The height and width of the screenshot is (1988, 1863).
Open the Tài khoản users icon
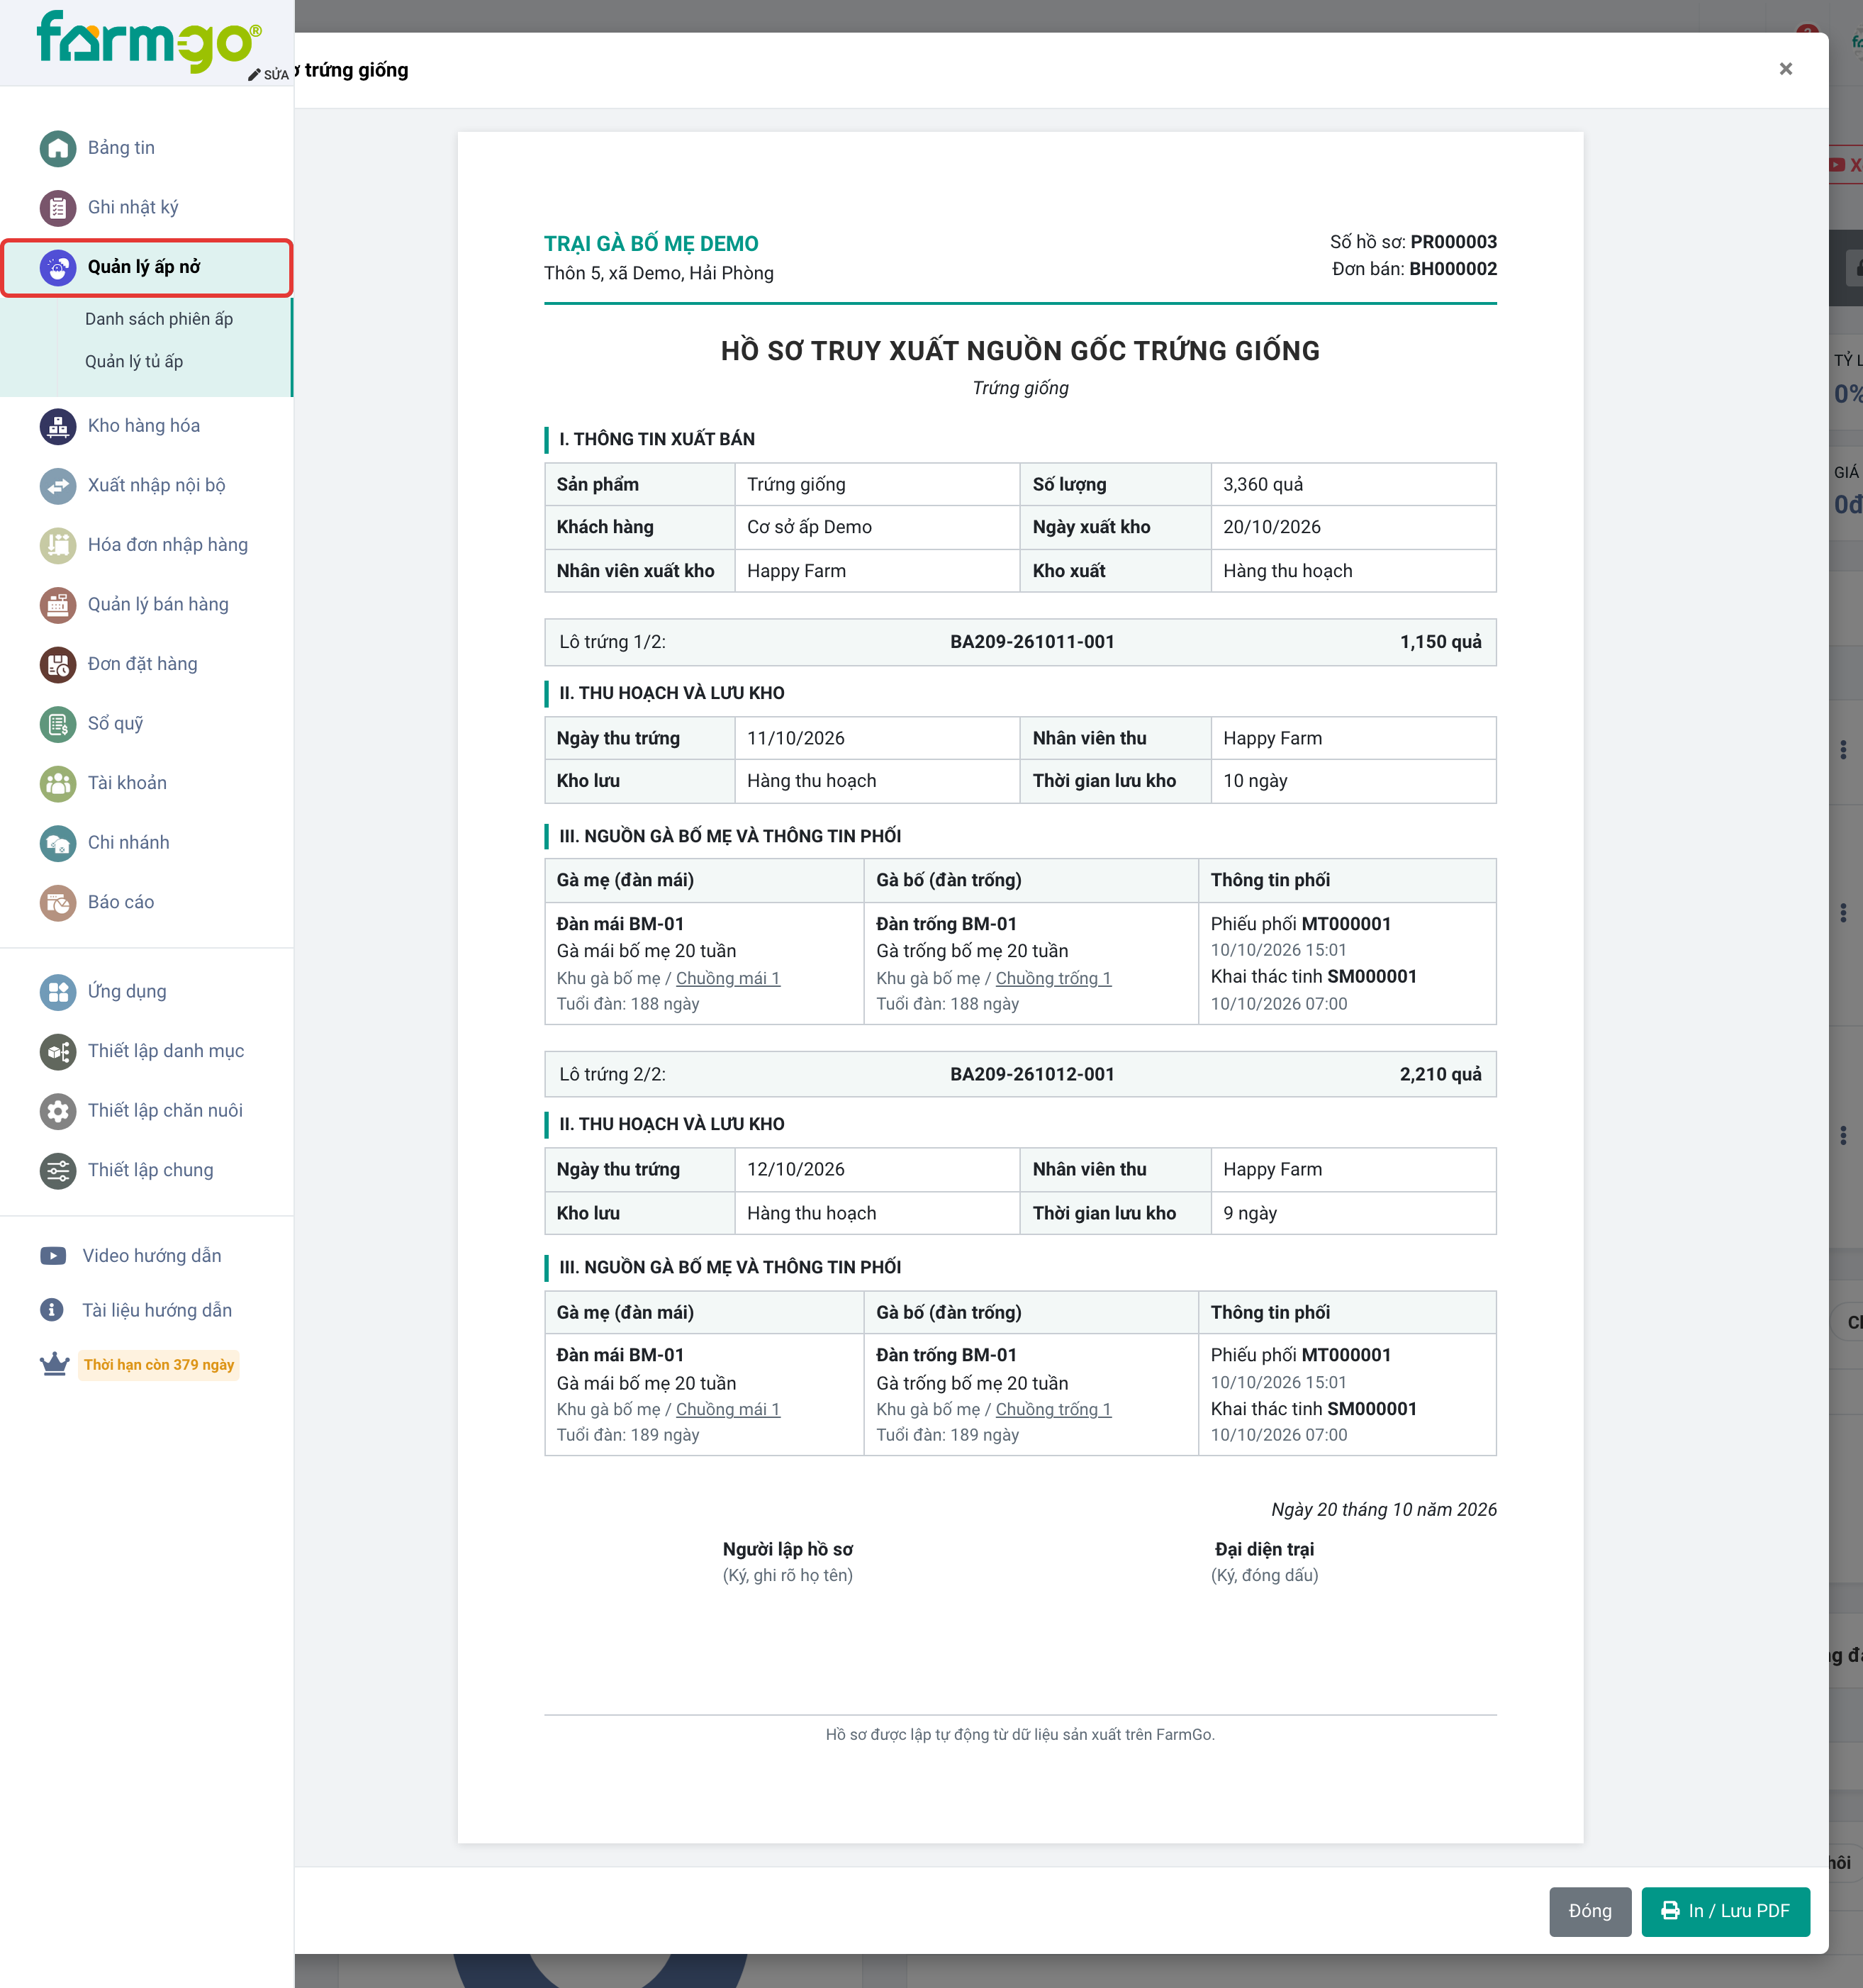point(58,783)
